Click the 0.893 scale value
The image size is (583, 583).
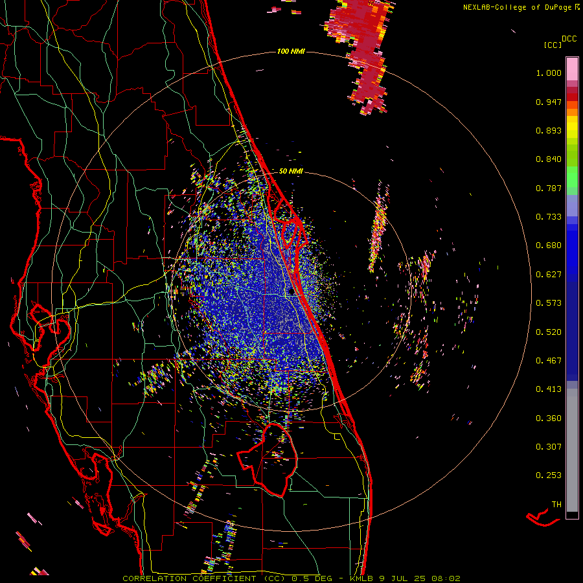point(549,130)
